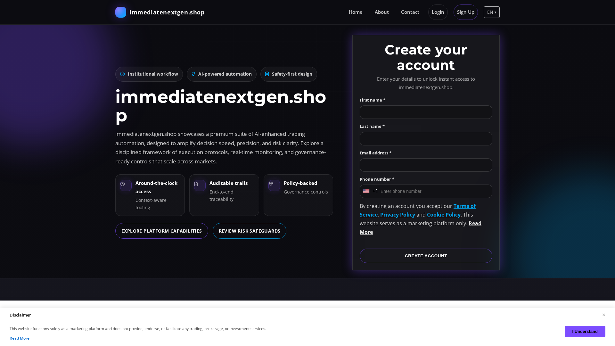Click the immediatenextgen.shop header brand text
615x346 pixels.
pyautogui.click(x=167, y=12)
